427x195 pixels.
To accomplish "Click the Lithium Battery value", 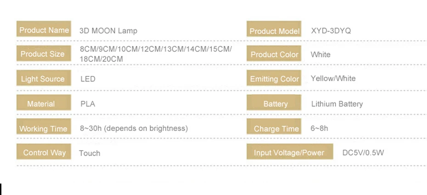I will pos(337,104).
